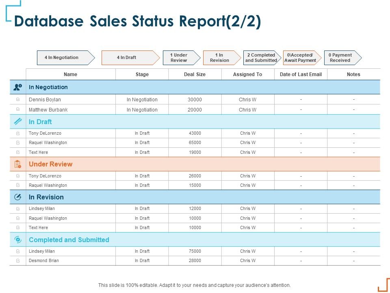The width and height of the screenshot is (390, 293).
Task: Toggle the checkbox beside Dennis Boylan
Action: click(17, 99)
